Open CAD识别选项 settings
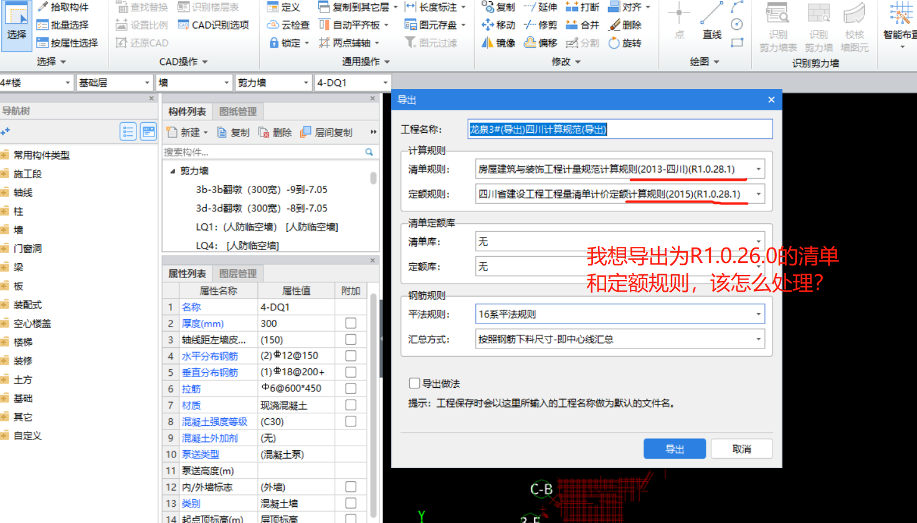Viewport: 917px width, 523px height. (213, 25)
